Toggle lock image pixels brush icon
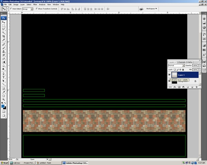The width and height of the screenshot is (207, 165). (x=178, y=69)
